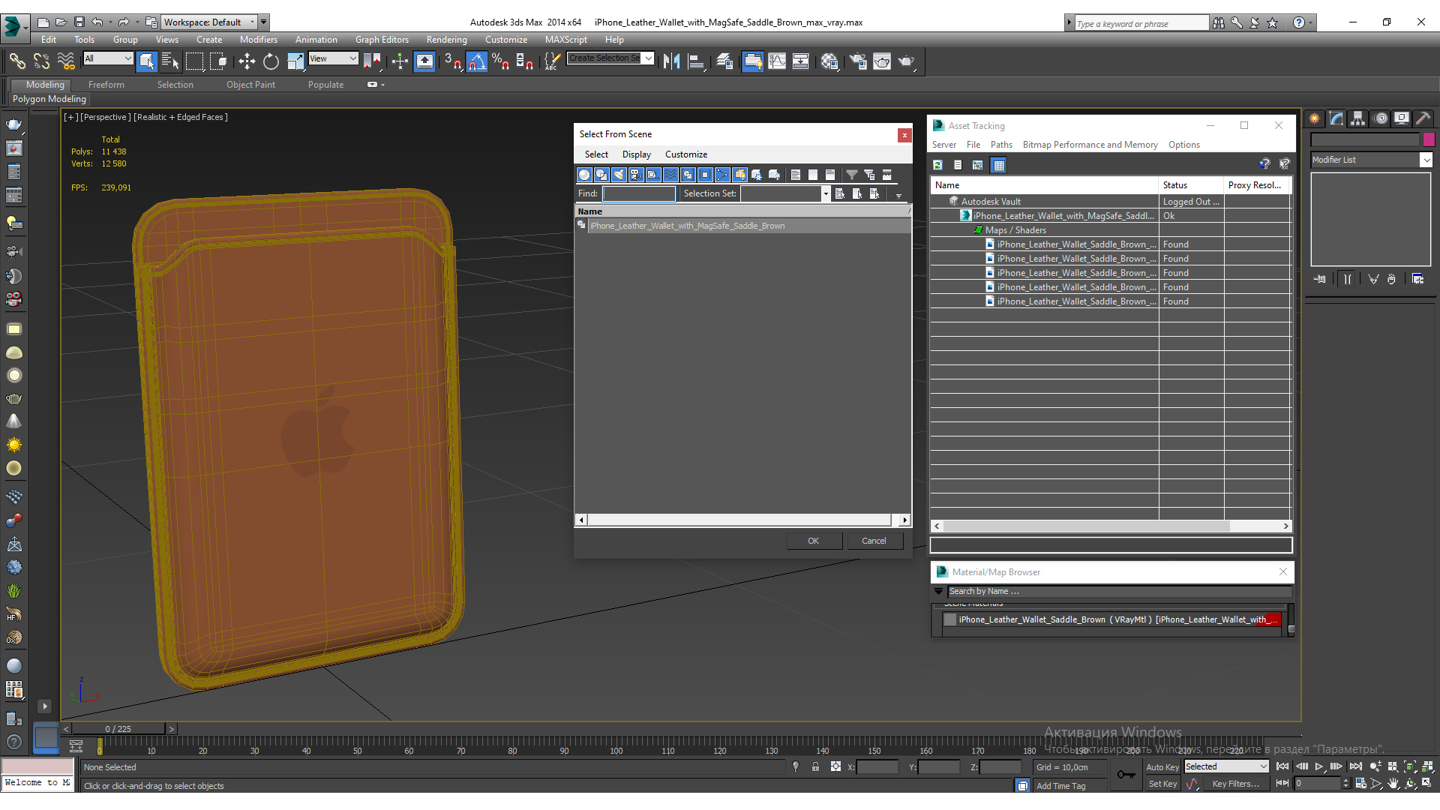Open the Material Editor icon
The image size is (1440, 810).
pos(829,61)
